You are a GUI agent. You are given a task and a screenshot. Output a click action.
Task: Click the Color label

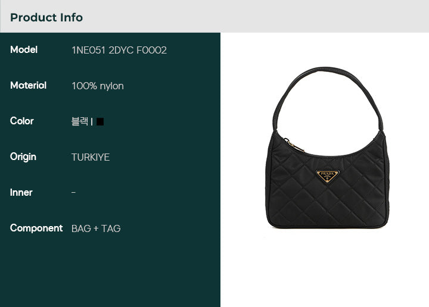pos(22,121)
